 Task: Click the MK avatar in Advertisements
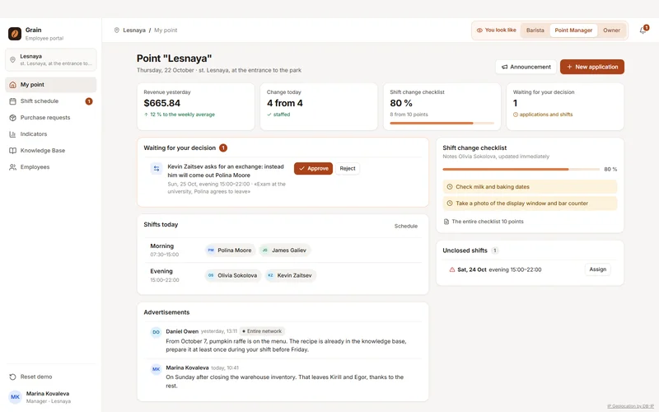(x=156, y=369)
